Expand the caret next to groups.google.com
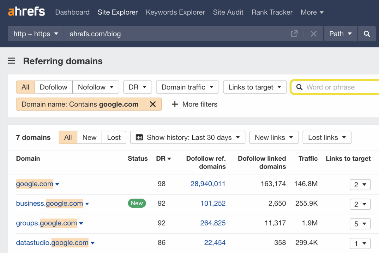 point(81,224)
